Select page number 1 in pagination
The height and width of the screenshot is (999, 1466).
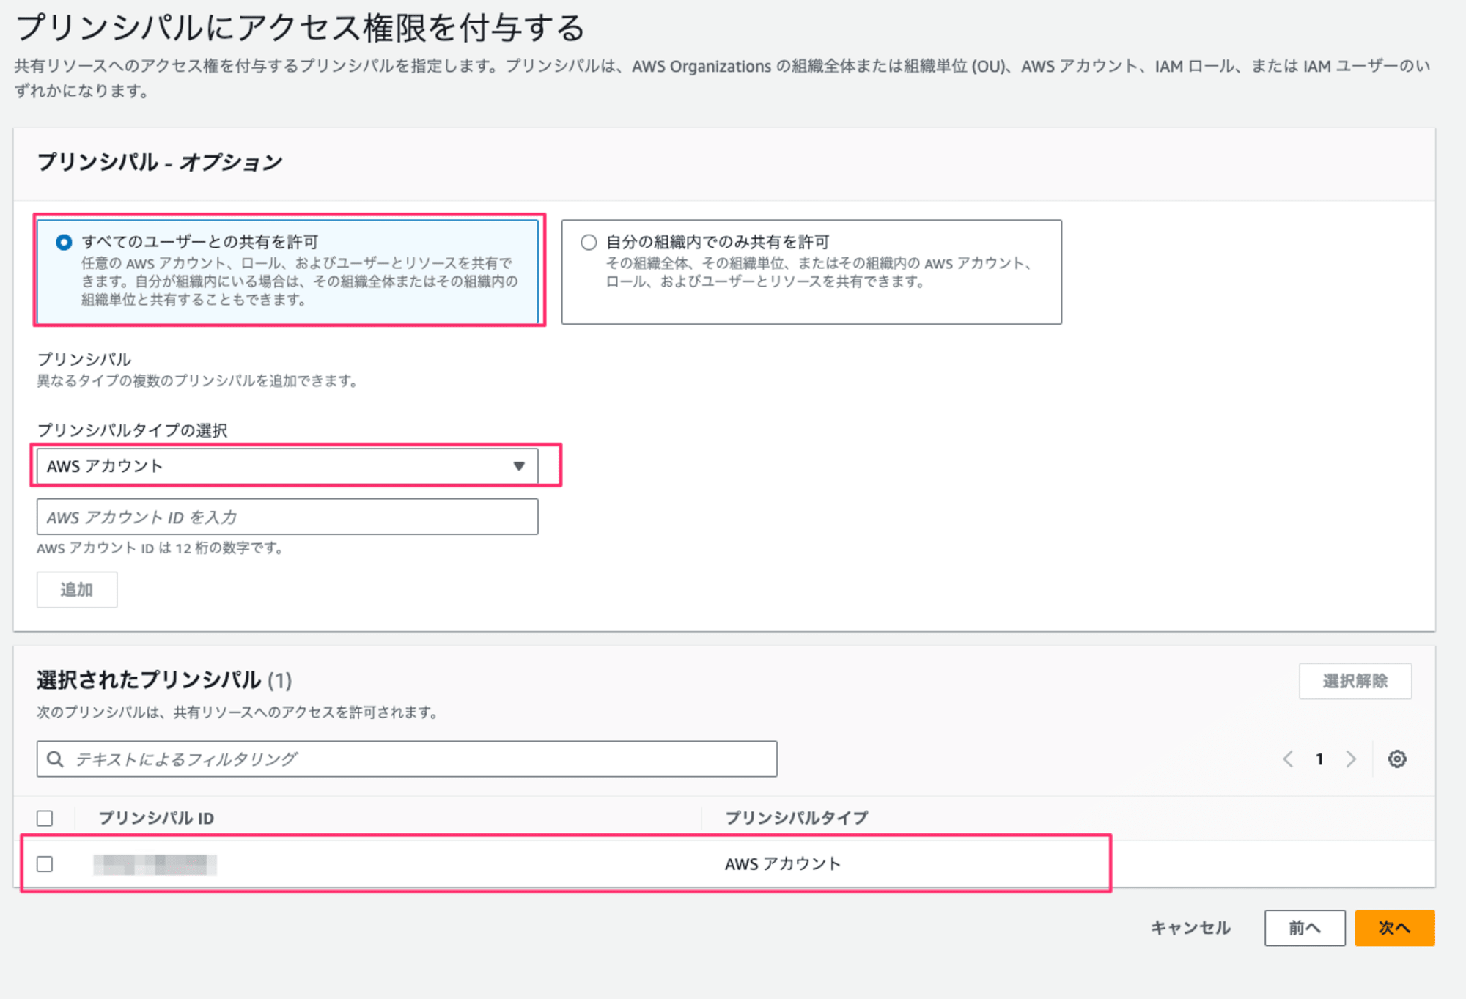tap(1319, 759)
